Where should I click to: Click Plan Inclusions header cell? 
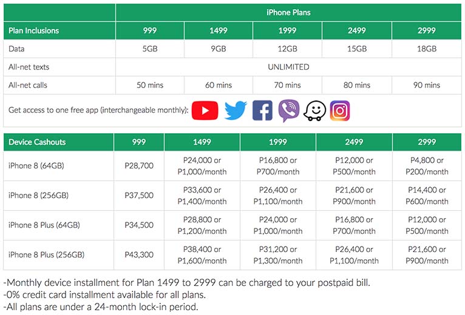[59, 30]
